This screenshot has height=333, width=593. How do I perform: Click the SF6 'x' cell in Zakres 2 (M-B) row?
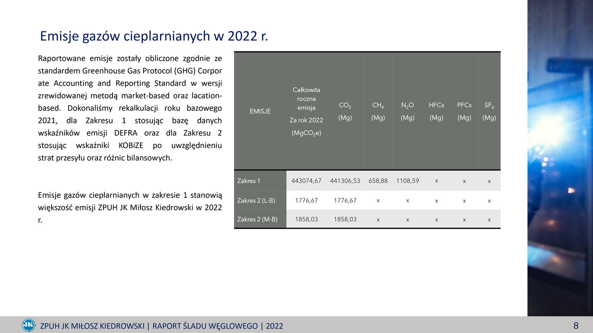489,220
